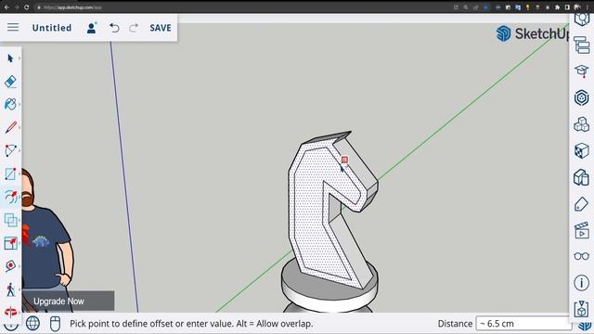The height and width of the screenshot is (334, 594).
Task: Choose the Tape Measure tool
Action: point(10,266)
